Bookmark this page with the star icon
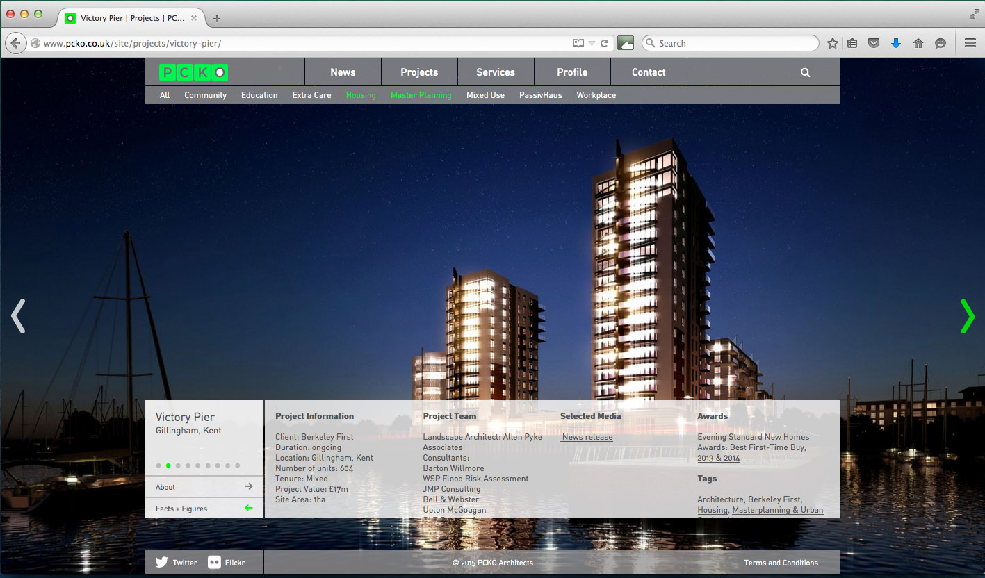985x578 pixels. pos(833,43)
